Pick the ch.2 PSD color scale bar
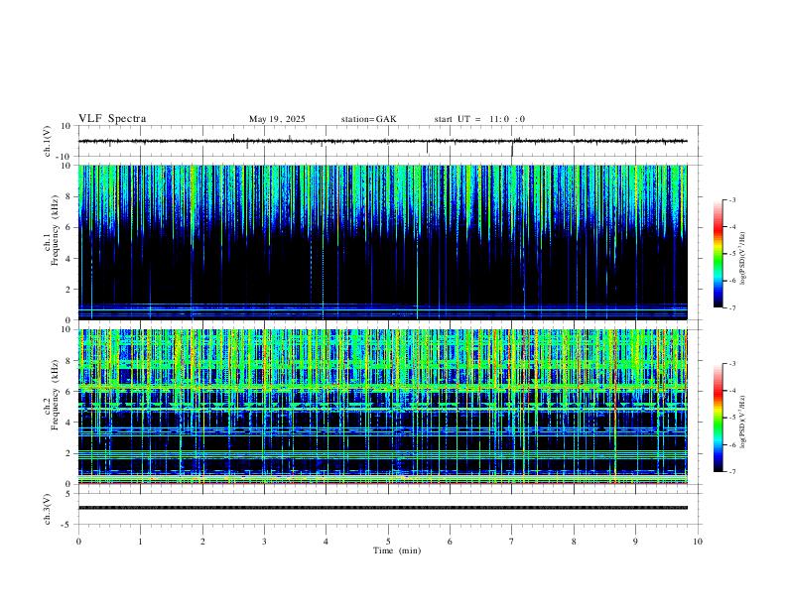Image resolution: width=786 pixels, height=607 pixels. coord(718,418)
